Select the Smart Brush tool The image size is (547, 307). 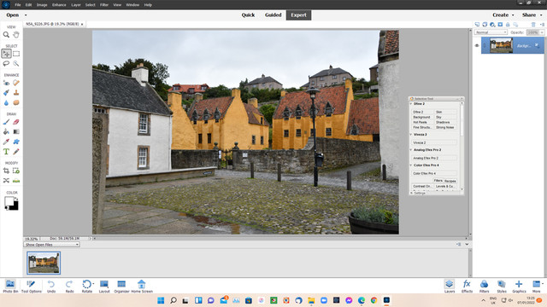click(6, 93)
